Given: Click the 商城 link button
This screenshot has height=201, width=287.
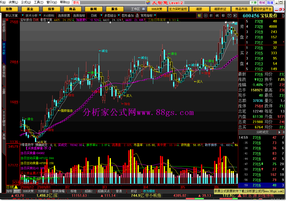Looking at the screenshot, I should point(262,3).
